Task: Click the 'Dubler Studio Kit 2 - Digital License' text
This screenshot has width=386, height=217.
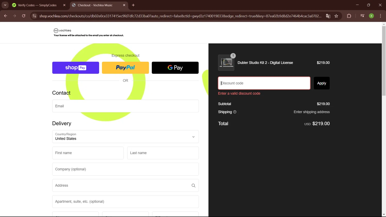Action: click(265, 63)
